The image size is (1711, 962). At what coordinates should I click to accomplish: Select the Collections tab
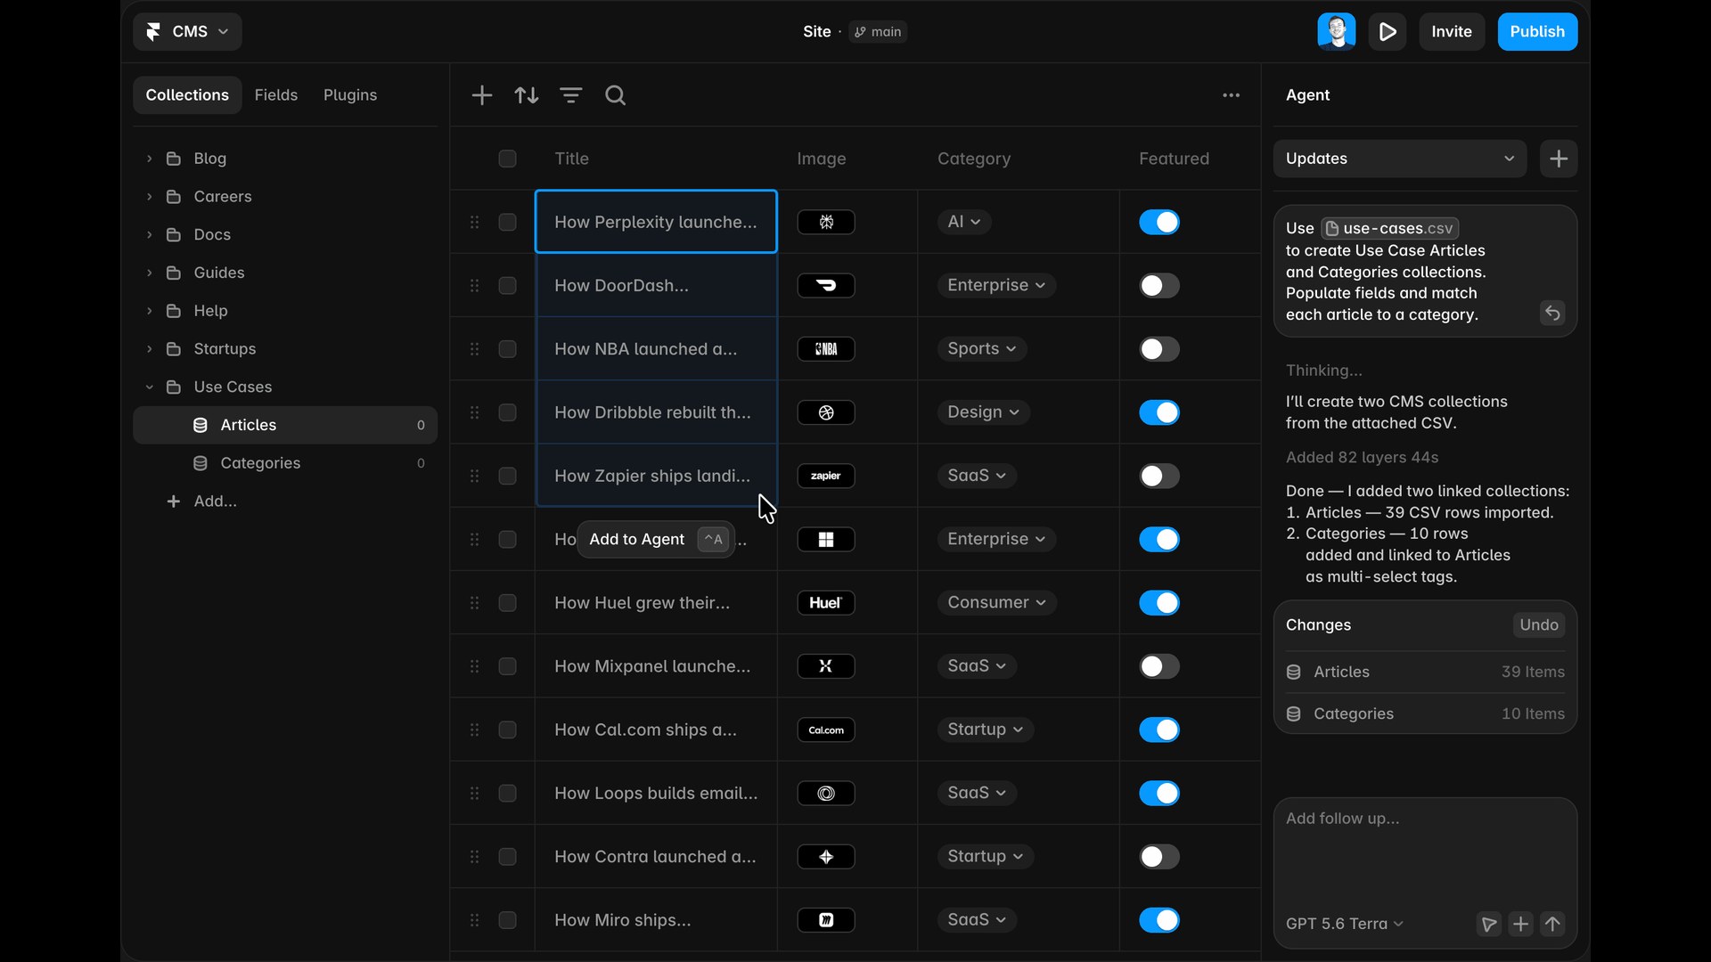[x=187, y=95]
